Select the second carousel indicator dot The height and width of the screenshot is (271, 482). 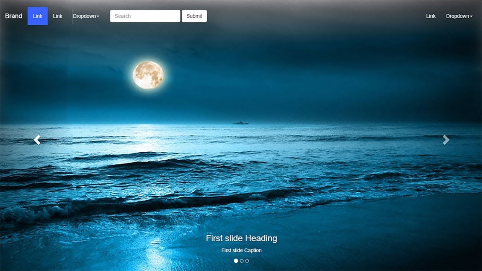coord(242,260)
